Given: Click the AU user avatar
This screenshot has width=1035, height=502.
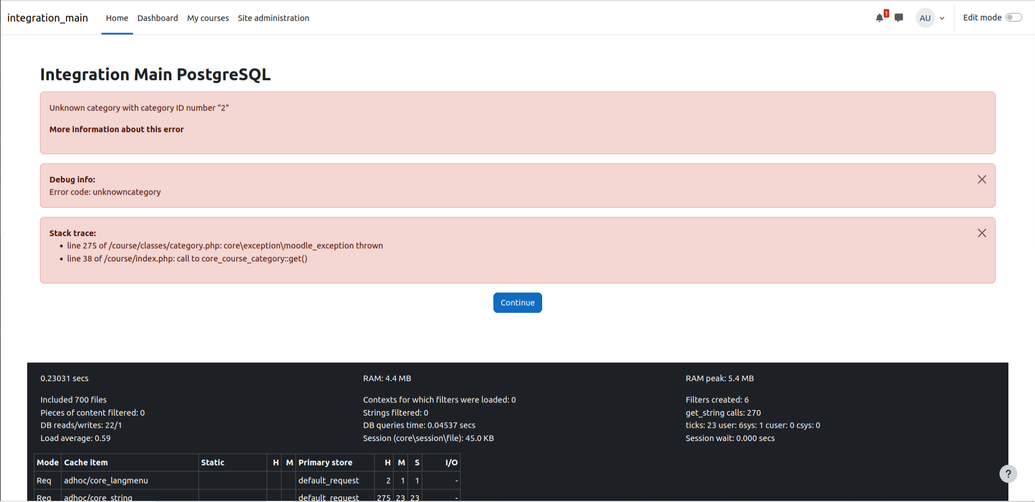Looking at the screenshot, I should pos(925,18).
